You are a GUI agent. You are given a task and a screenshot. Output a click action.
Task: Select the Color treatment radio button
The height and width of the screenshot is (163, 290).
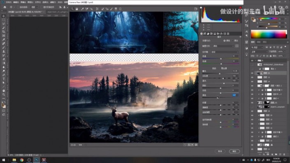[224, 41]
